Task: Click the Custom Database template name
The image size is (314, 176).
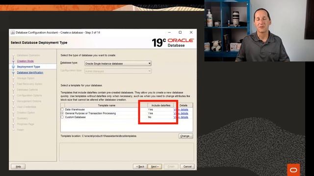Action: point(75,117)
